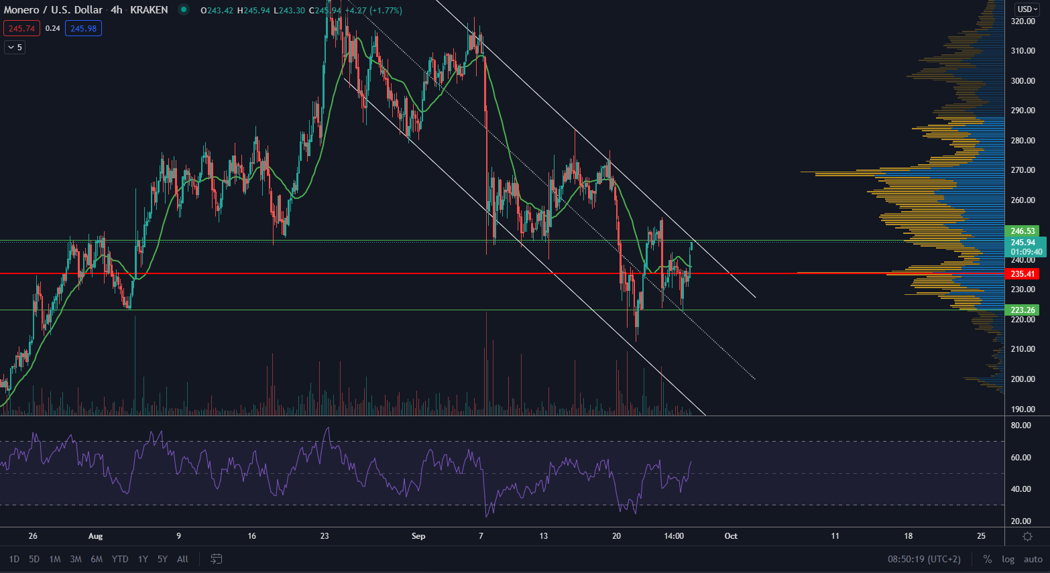Click the RSI 20.00 axis label

pyautogui.click(x=1020, y=521)
